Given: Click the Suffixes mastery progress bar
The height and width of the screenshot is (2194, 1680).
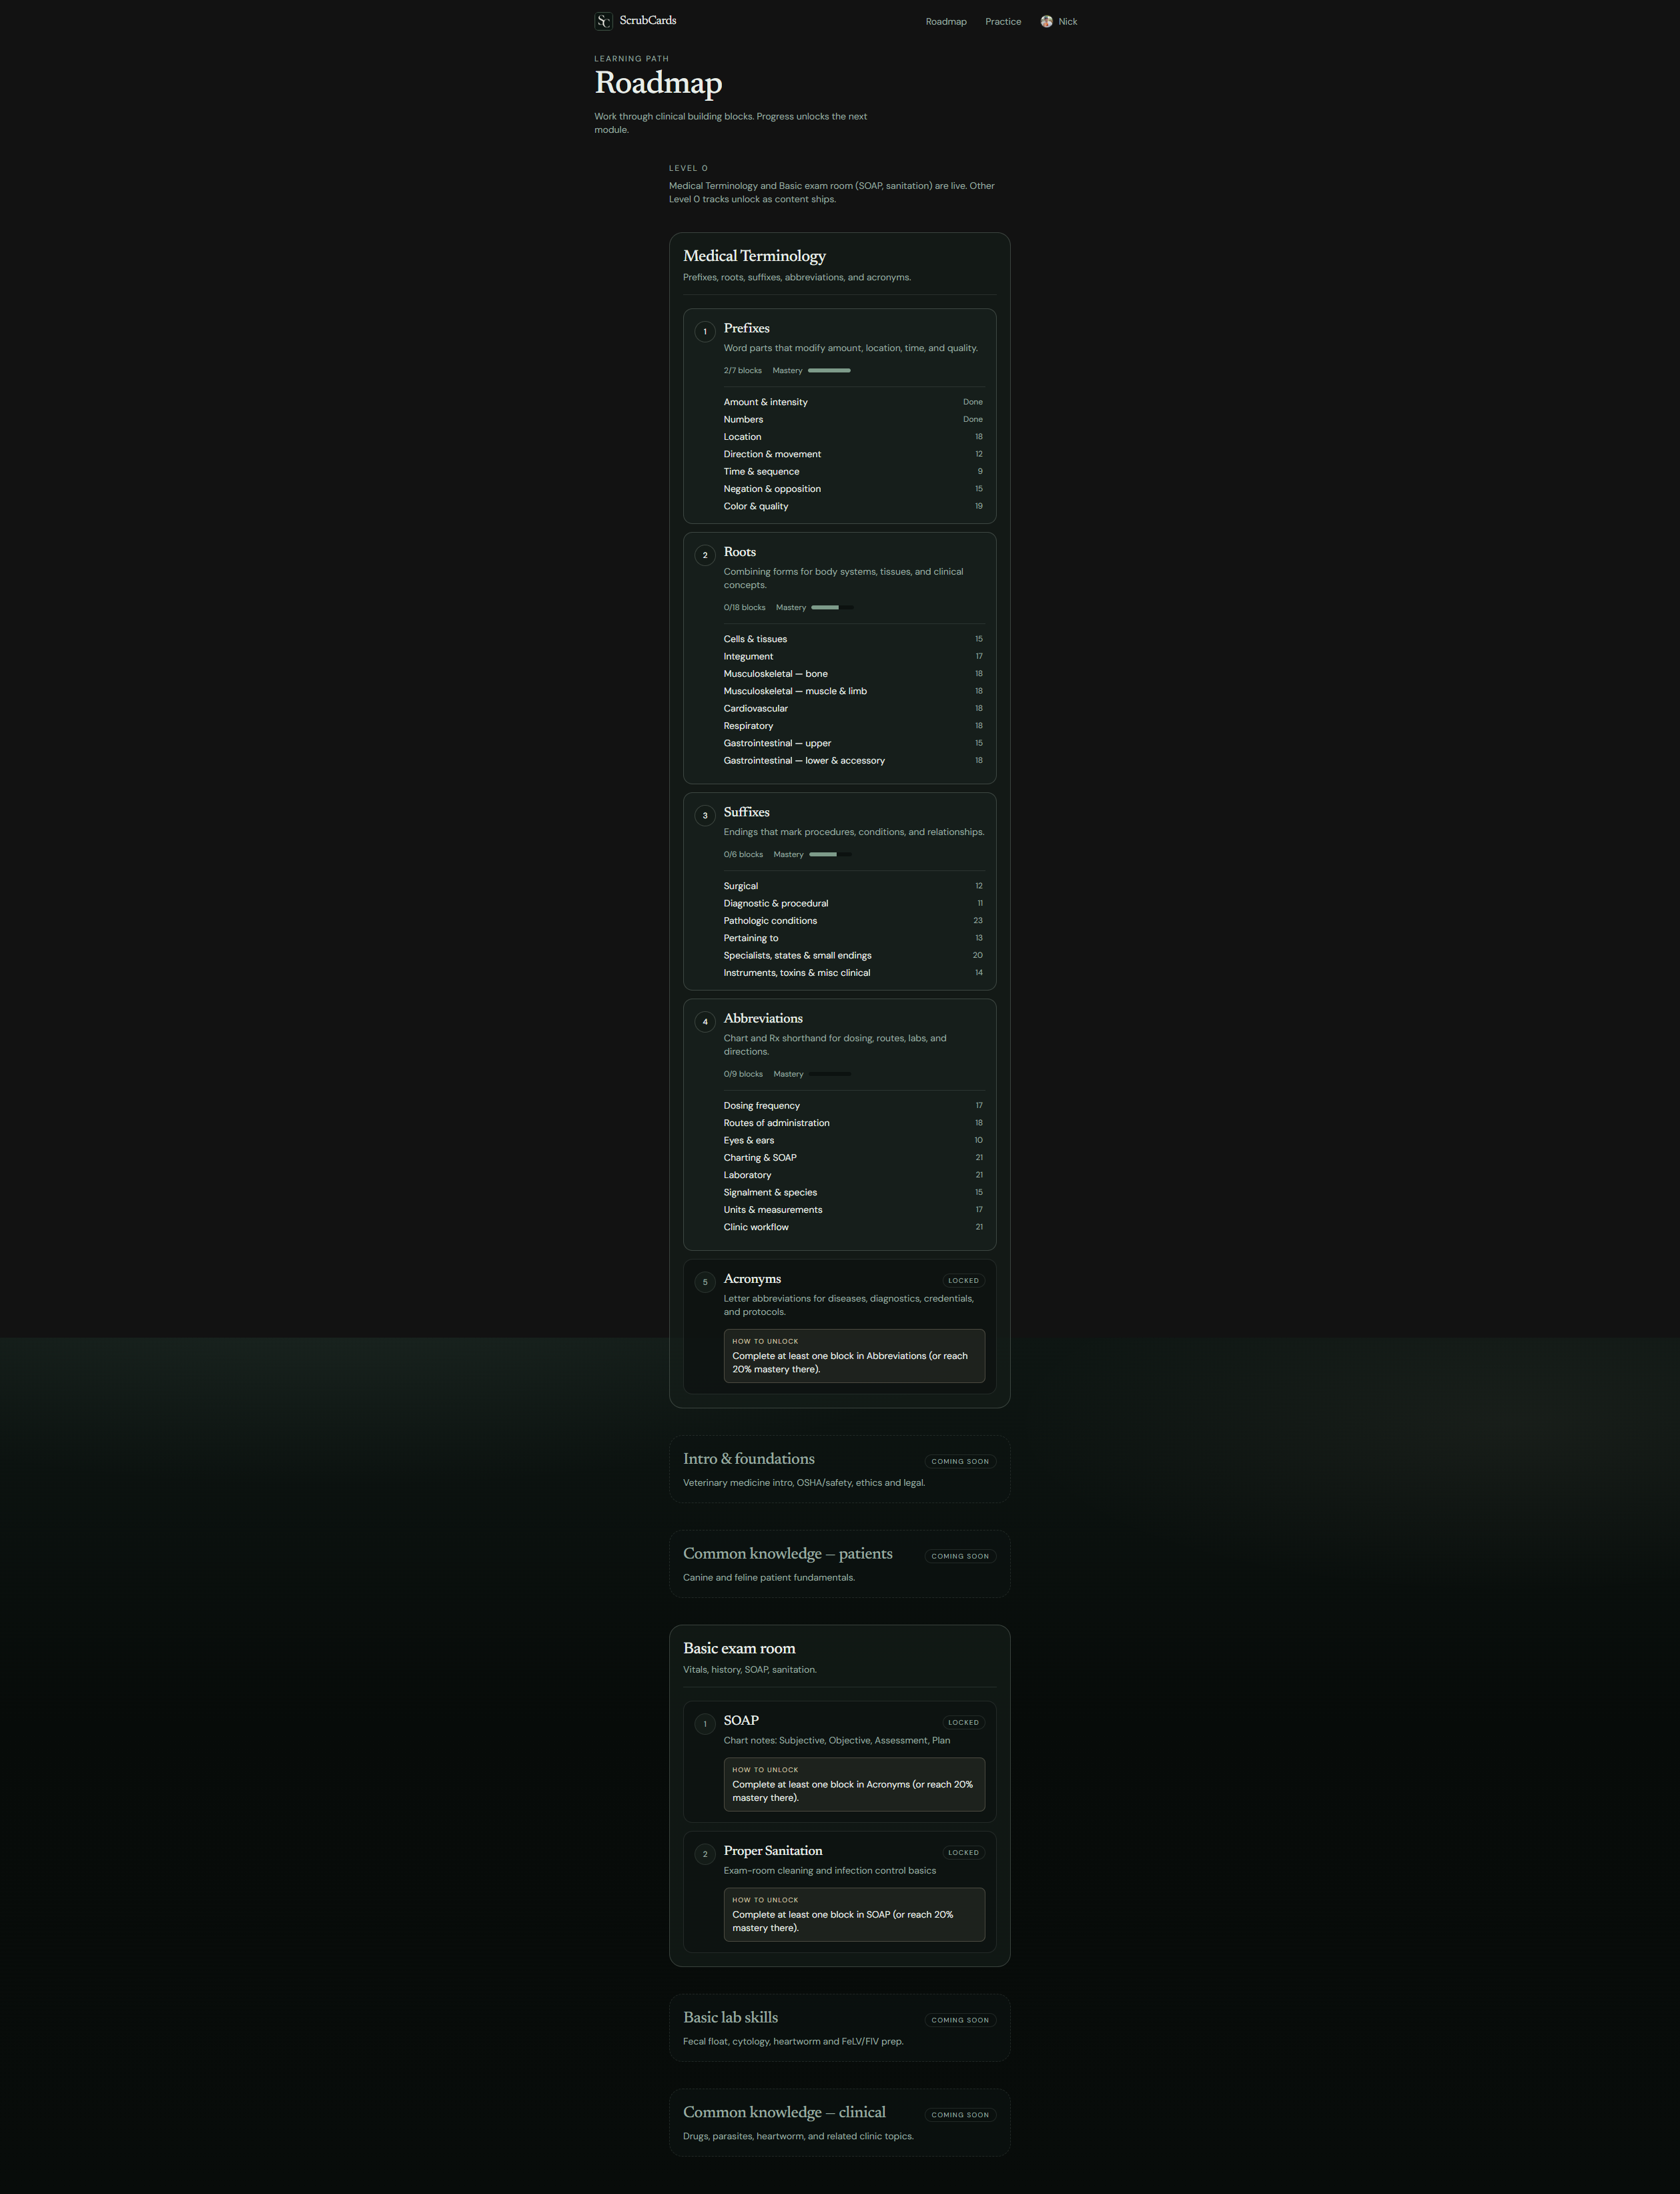Looking at the screenshot, I should coord(830,854).
